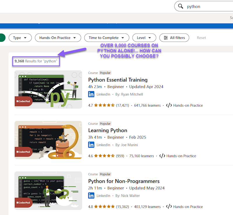Image resolution: width=233 pixels, height=215 pixels.
Task: Click the search magnifier icon
Action: tap(181, 6)
